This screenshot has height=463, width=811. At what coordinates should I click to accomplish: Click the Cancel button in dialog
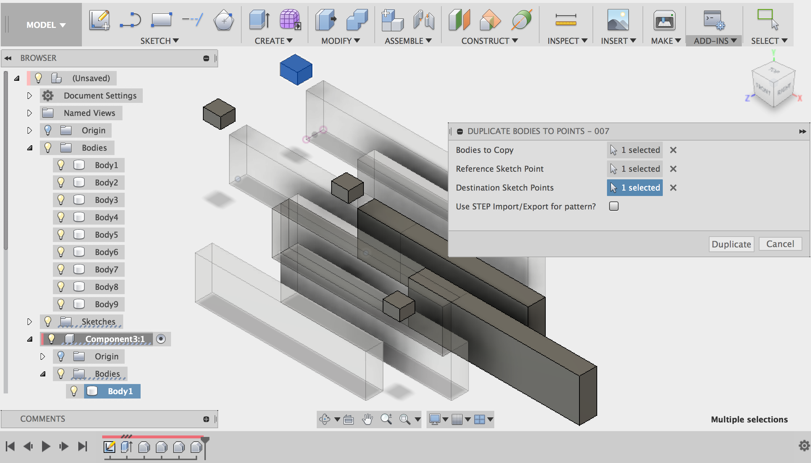tap(779, 243)
